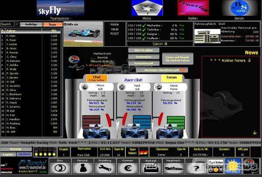Click the Zum Voten box icon
262x177 pixels.
(216, 167)
